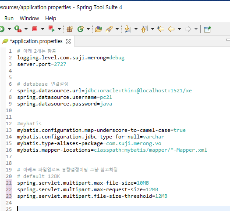The width and height of the screenshot is (230, 211).
Task: Click the Previous Annotation up-arrow icon
Action: coord(145,29)
